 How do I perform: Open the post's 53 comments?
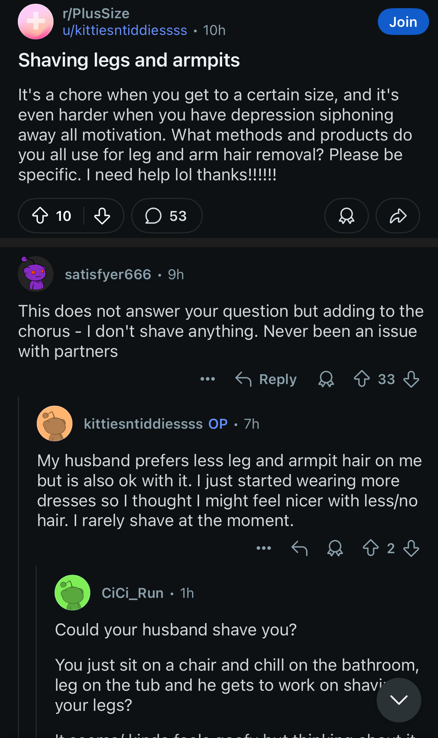[166, 216]
